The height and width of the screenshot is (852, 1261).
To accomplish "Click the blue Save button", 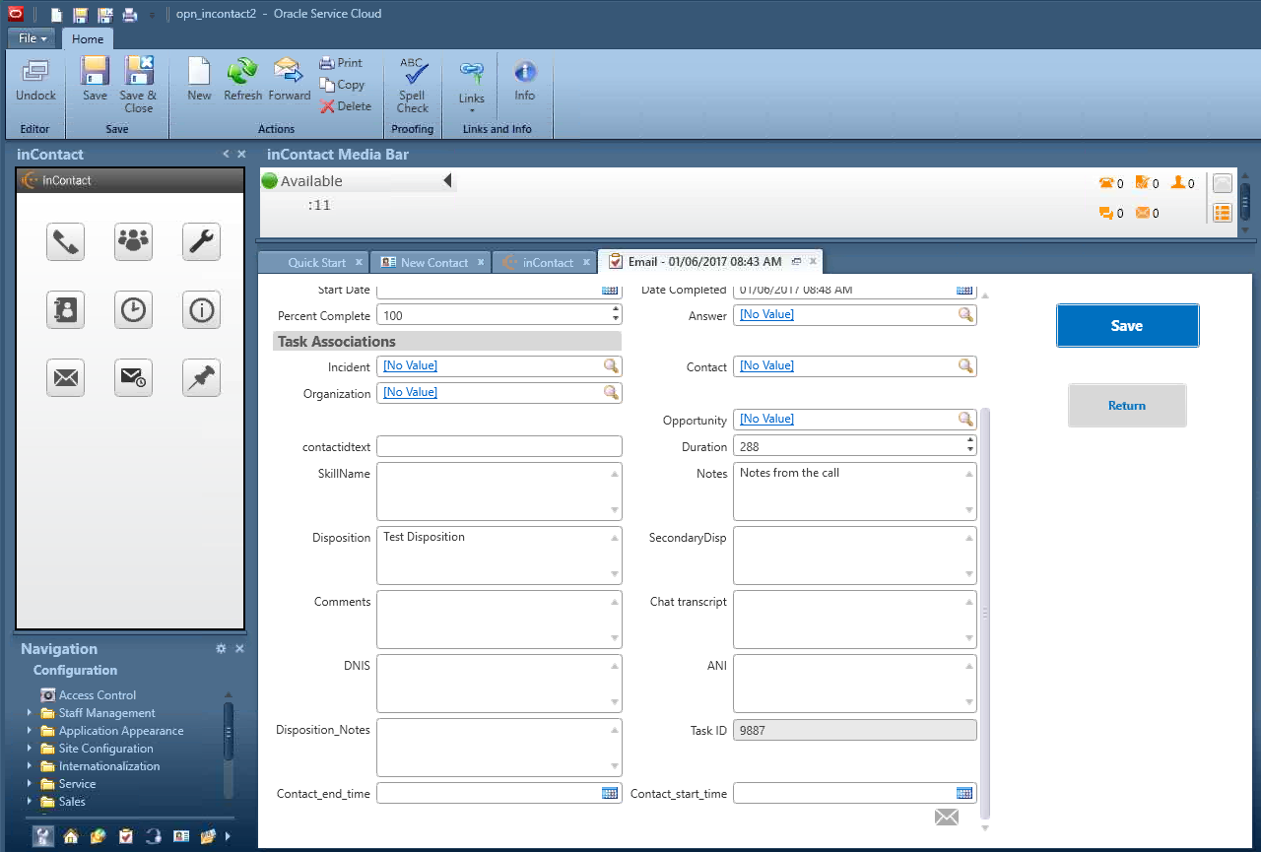I will point(1127,326).
